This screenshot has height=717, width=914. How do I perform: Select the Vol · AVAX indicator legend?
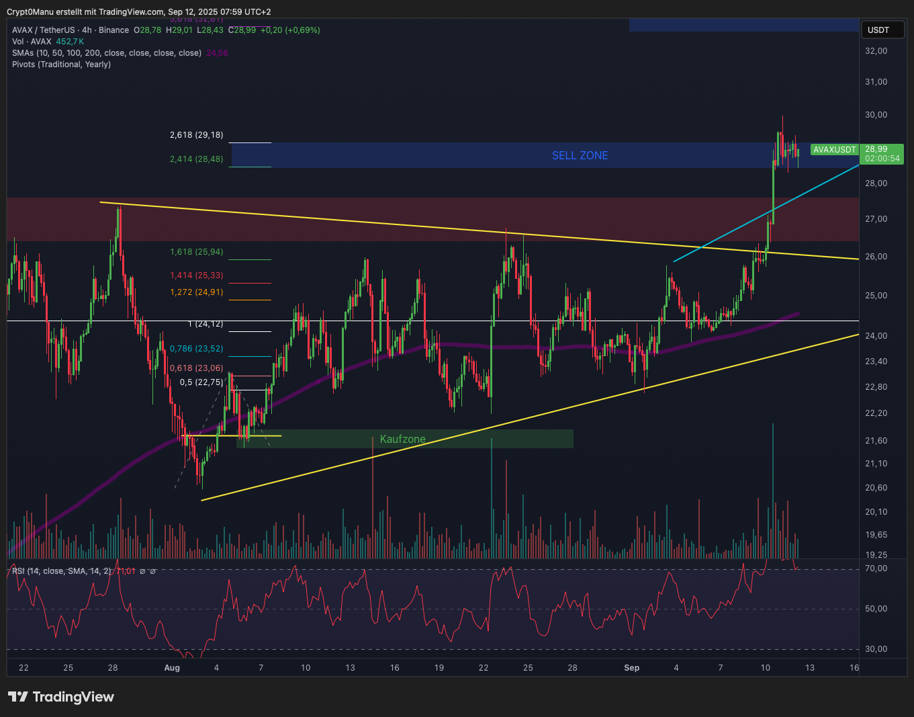(x=32, y=42)
